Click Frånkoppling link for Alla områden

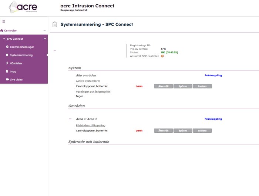[x=213, y=75]
